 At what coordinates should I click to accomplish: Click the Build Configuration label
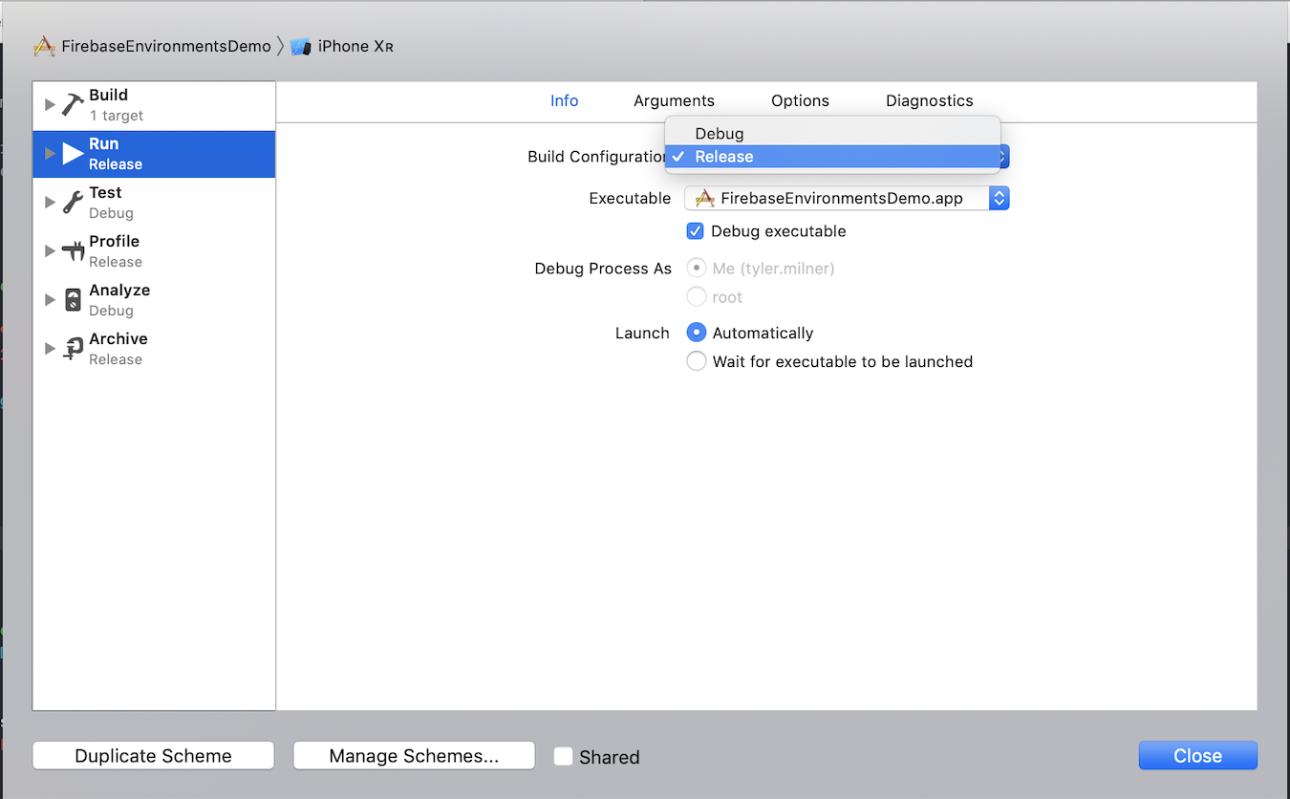click(x=596, y=157)
